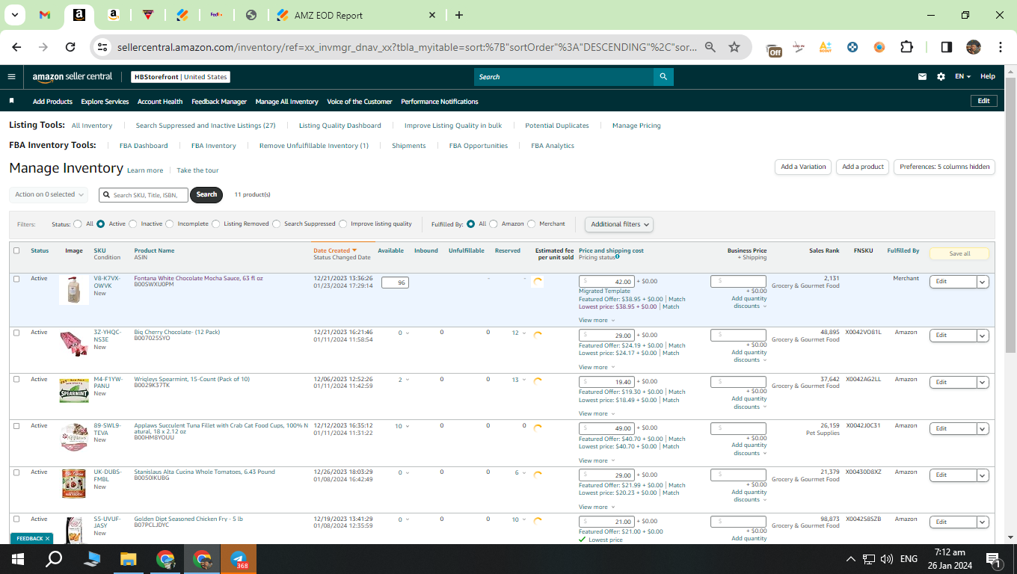Open the Action on 0 selected dropdown
1017x574 pixels.
tap(49, 194)
